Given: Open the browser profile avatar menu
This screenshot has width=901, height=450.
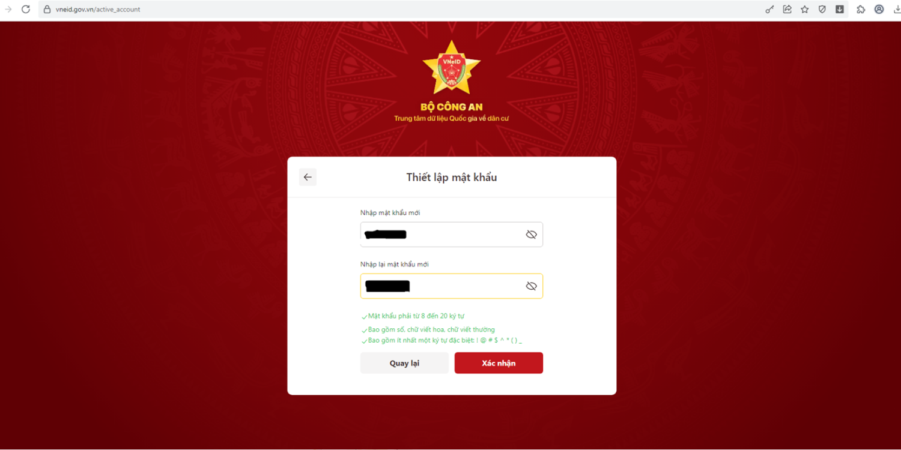Looking at the screenshot, I should [879, 10].
